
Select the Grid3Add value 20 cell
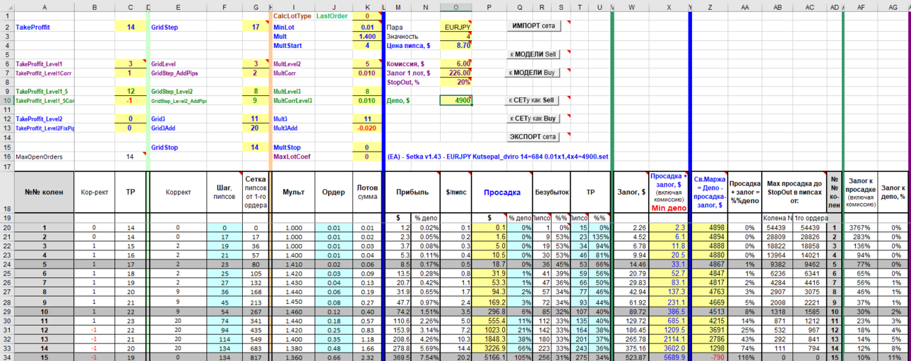(x=255, y=128)
